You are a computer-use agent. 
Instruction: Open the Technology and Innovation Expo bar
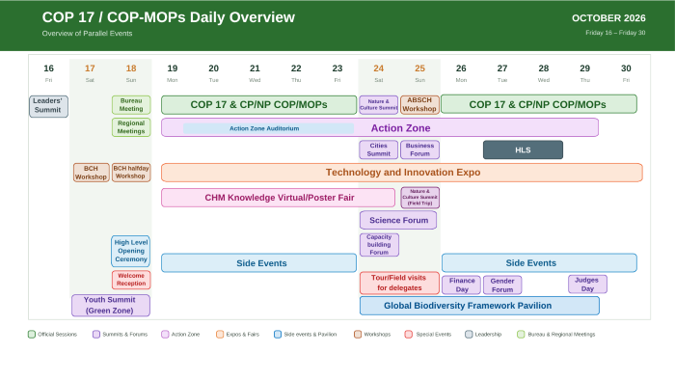402,173
